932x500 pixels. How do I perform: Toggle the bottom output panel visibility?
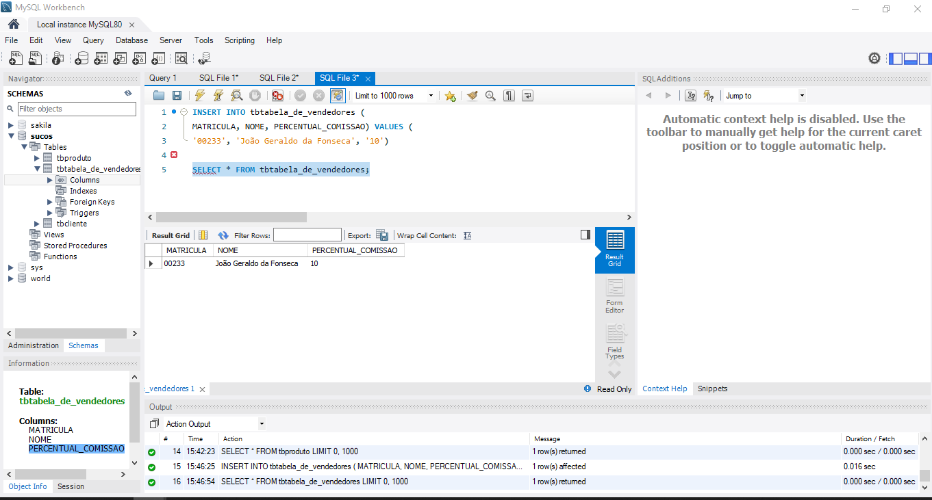[910, 59]
